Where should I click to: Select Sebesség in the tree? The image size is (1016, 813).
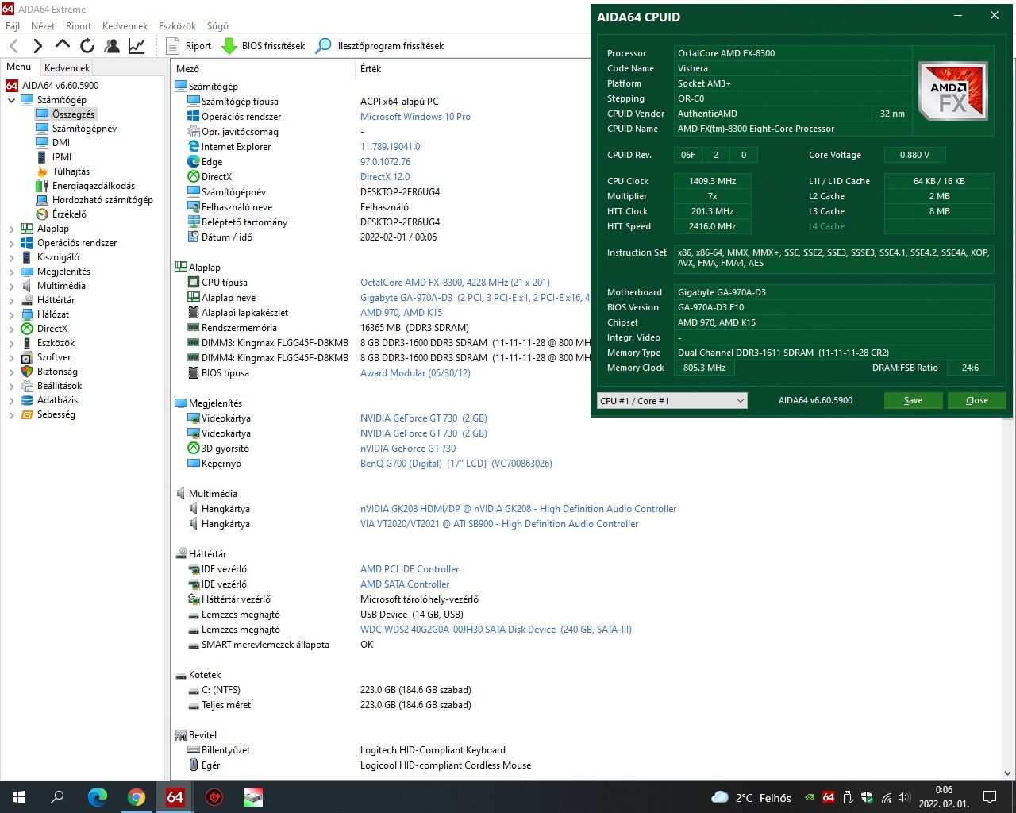tap(56, 414)
